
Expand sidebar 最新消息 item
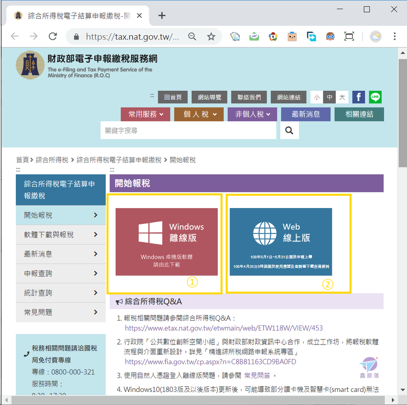pyautogui.click(x=61, y=254)
